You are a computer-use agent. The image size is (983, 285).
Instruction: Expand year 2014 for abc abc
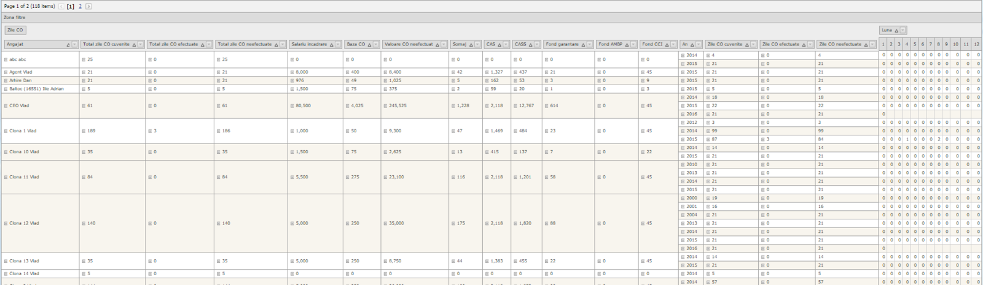(683, 56)
